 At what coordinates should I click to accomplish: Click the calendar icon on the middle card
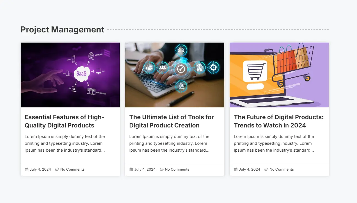[131, 169]
